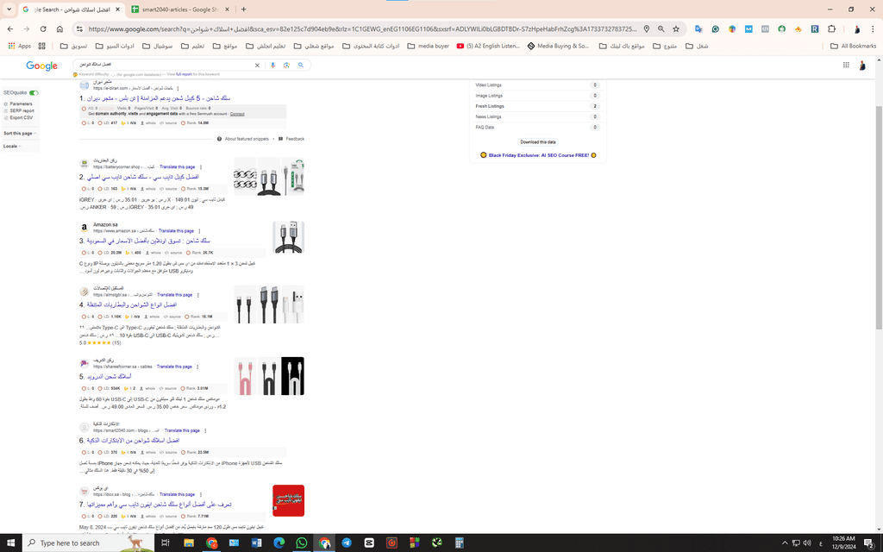Viewport: 883px width, 552px height.
Task: Open File Explorer from the taskbar
Action: (189, 543)
